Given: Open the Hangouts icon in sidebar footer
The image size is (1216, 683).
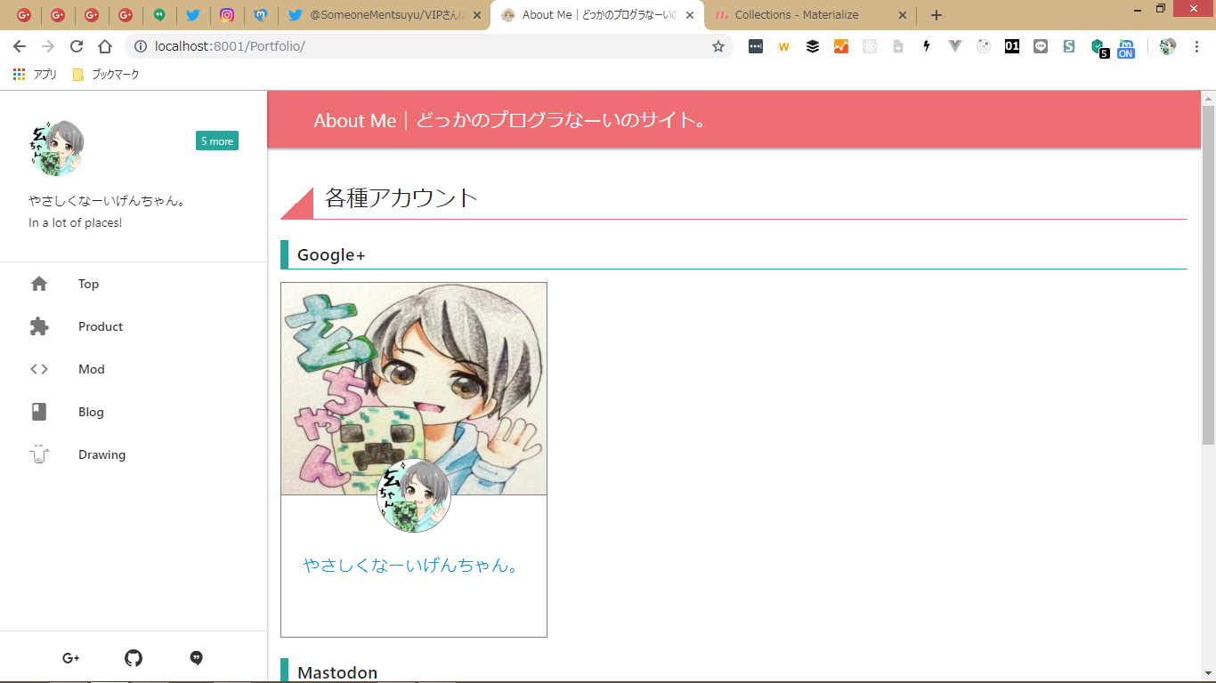Looking at the screenshot, I should pos(197,658).
